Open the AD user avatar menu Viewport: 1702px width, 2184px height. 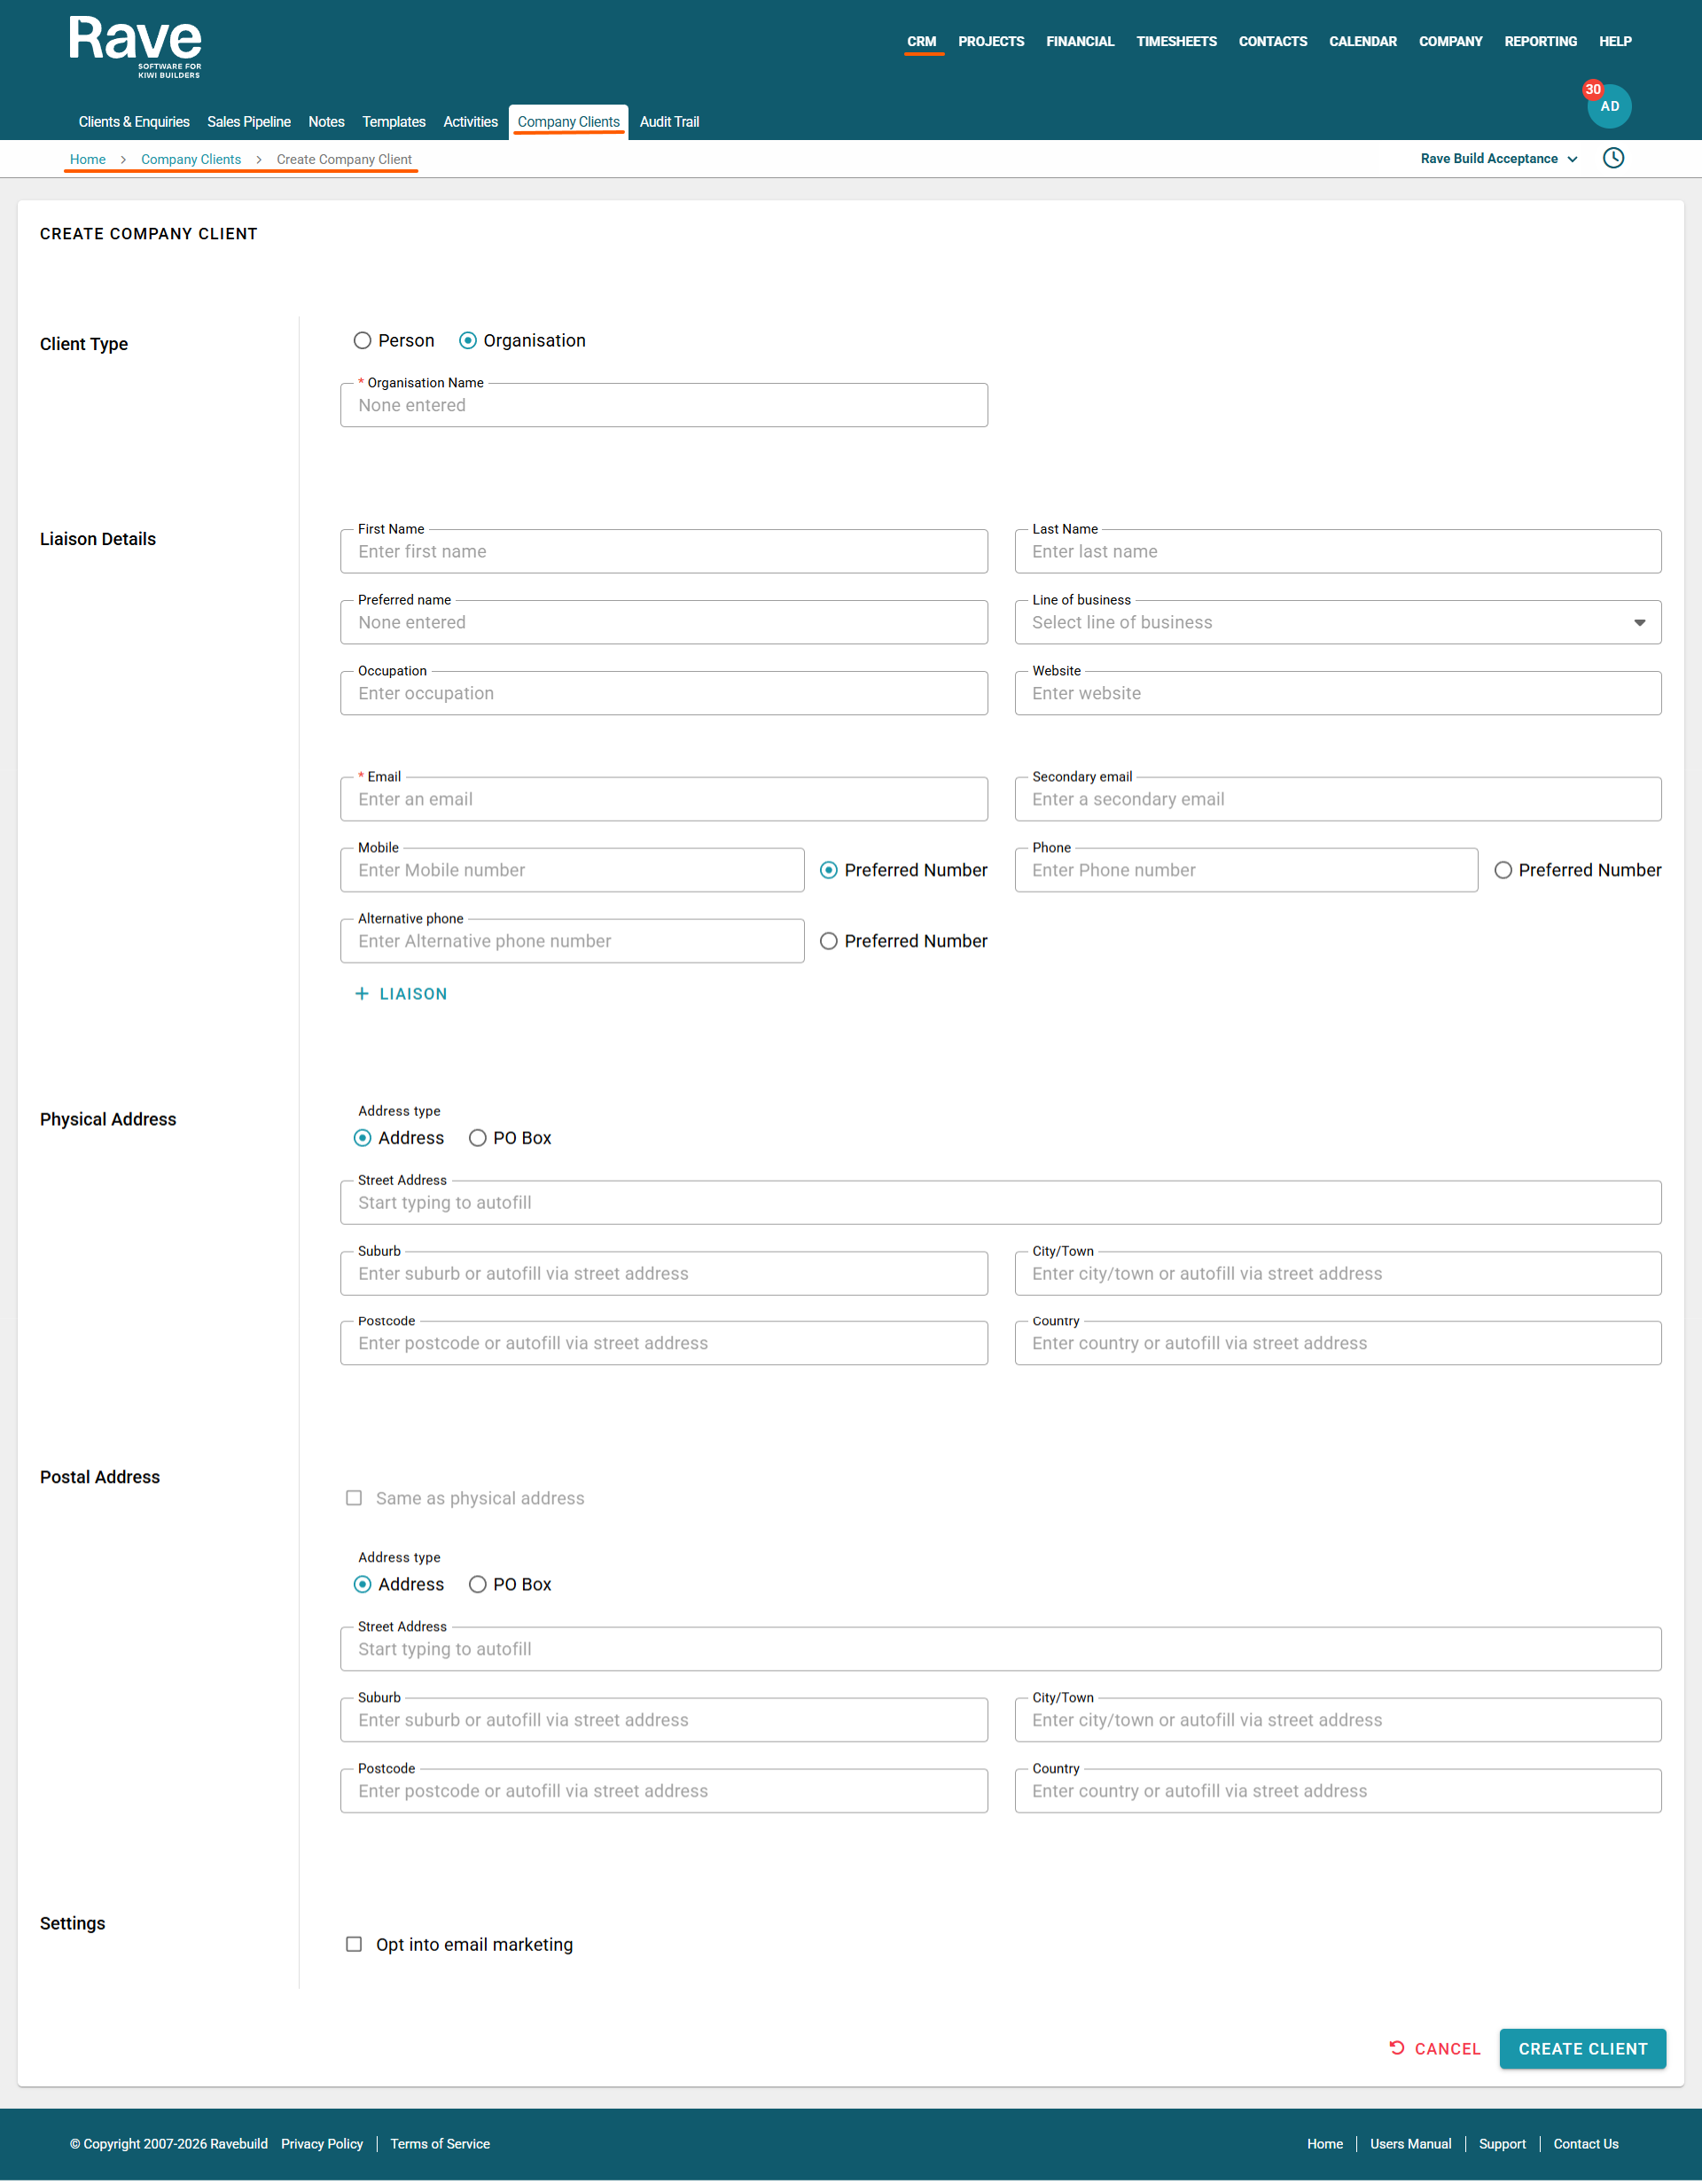tap(1610, 108)
